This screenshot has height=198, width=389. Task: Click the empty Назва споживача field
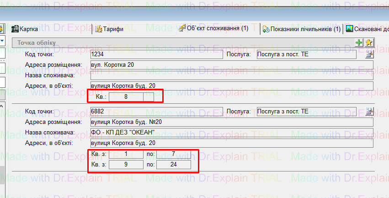pos(231,75)
